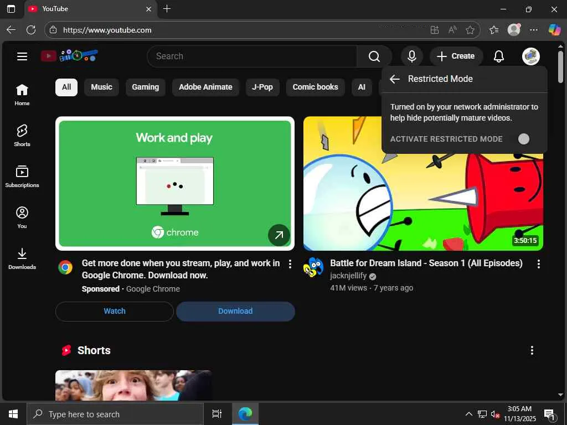Open Shorts section more options menu
Image resolution: width=567 pixels, height=425 pixels.
click(x=532, y=350)
